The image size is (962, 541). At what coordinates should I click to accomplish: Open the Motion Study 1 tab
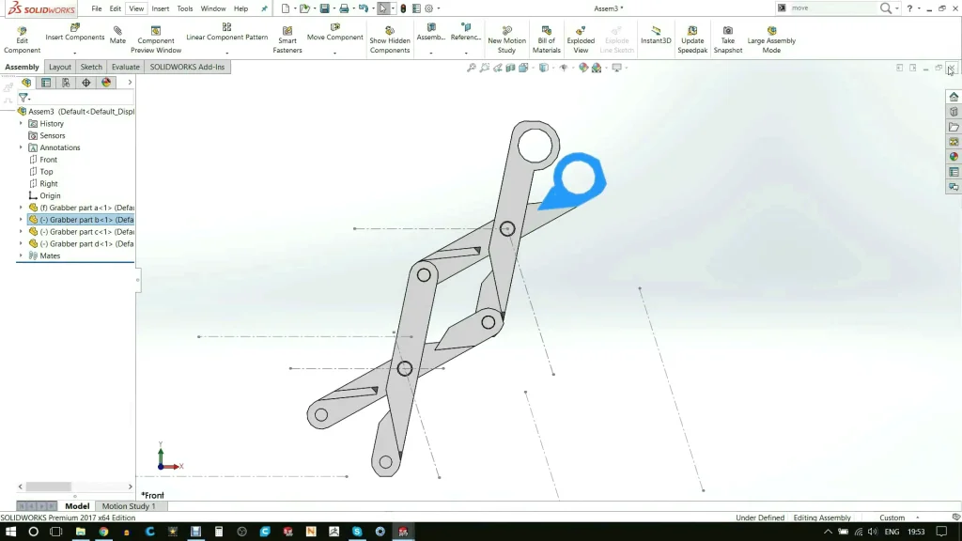click(x=129, y=506)
